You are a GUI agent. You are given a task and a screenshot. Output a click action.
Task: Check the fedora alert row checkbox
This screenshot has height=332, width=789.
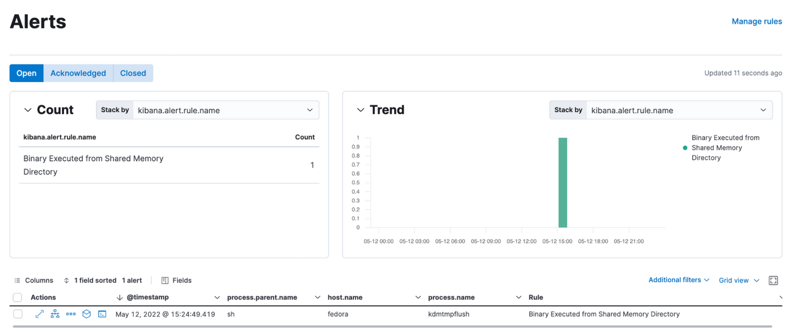click(18, 314)
